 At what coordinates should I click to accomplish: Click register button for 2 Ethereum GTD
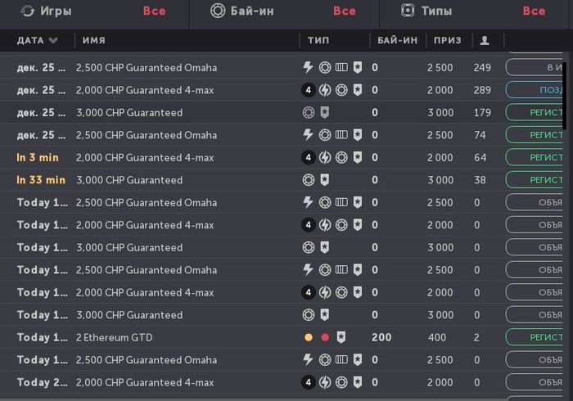click(536, 337)
